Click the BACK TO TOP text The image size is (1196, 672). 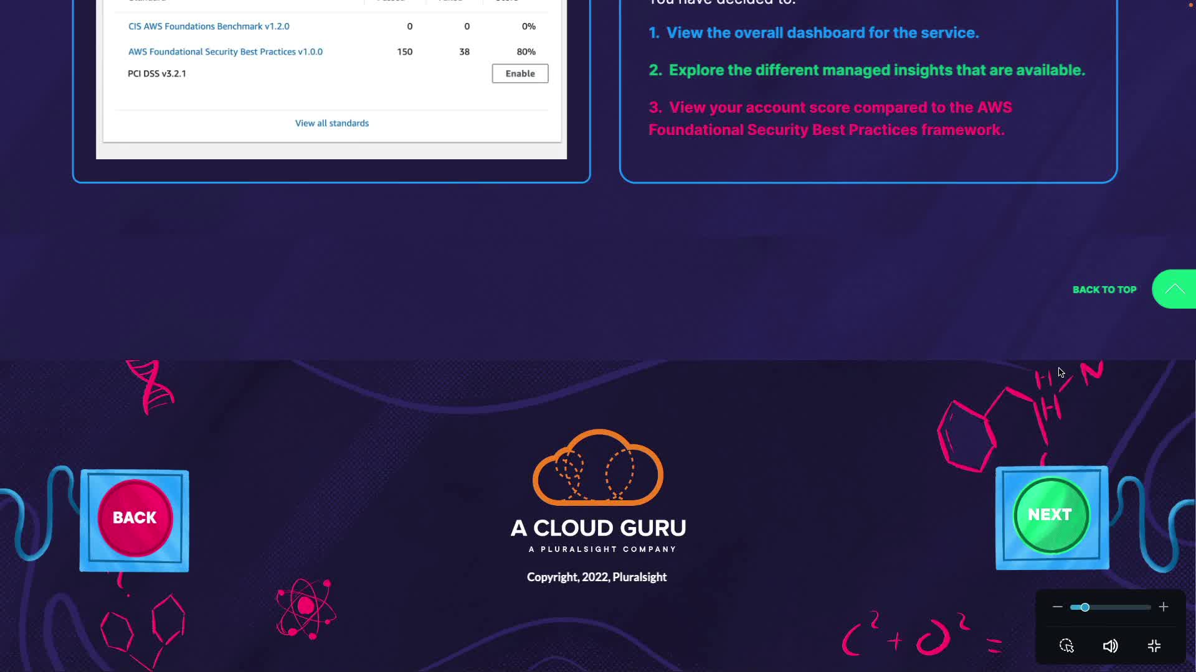point(1104,290)
